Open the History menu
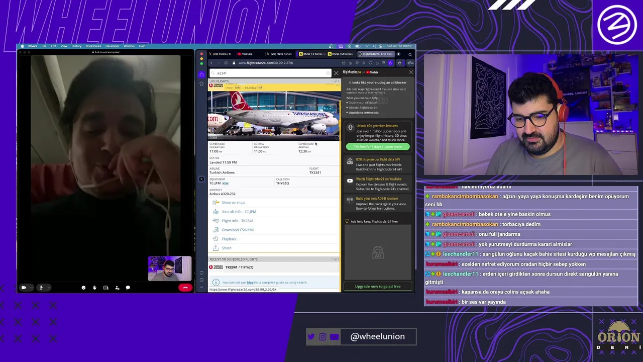This screenshot has height=362, width=643. tap(76, 46)
